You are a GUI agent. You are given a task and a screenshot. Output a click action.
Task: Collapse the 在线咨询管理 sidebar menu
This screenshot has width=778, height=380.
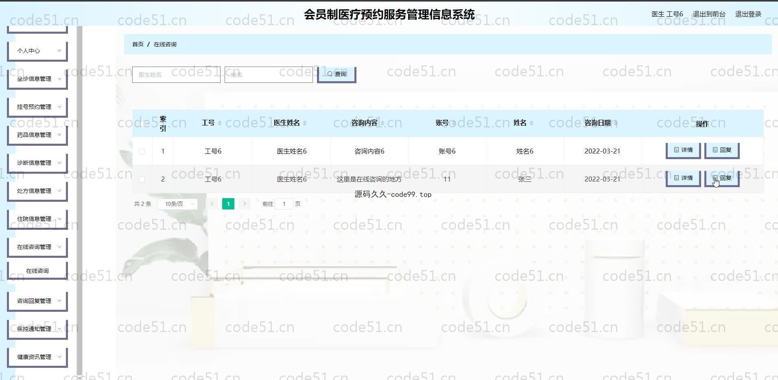(x=37, y=247)
